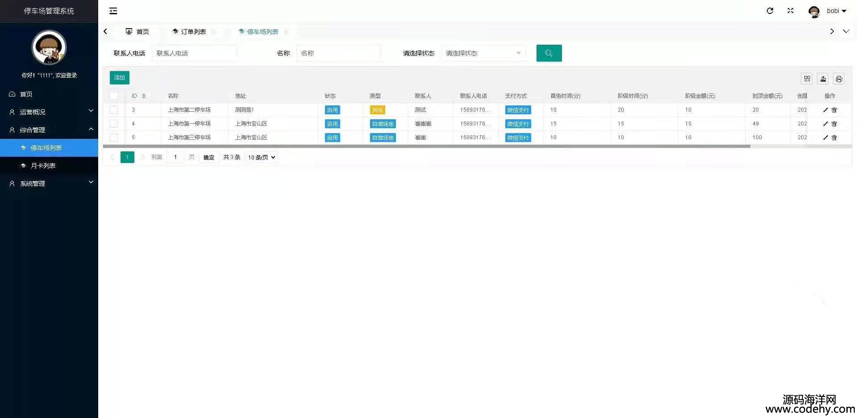
Task: Click the green search button
Action: tap(549, 53)
